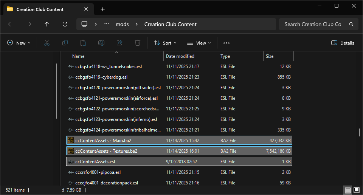Toggle the Details pane button

point(343,43)
